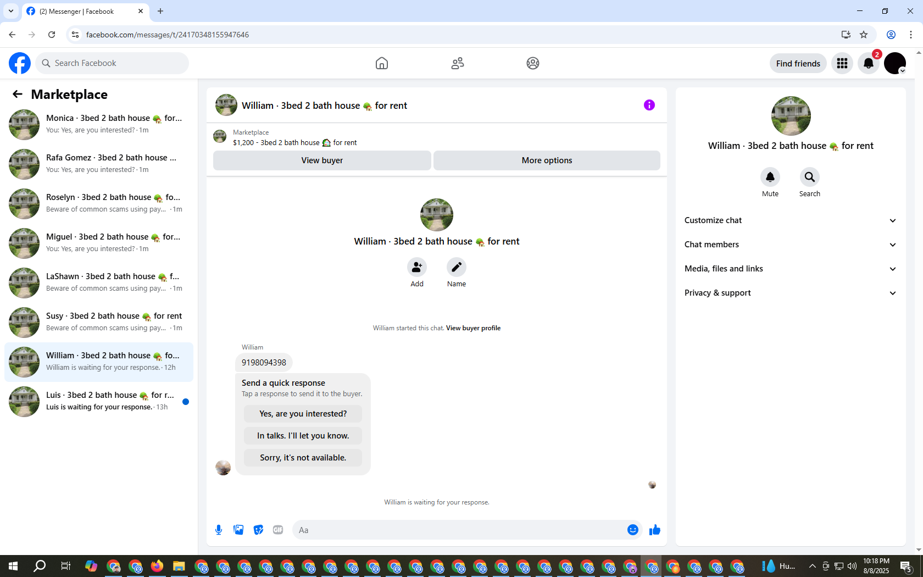Open the browser tab search dropdown
The width and height of the screenshot is (923, 577).
pyautogui.click(x=11, y=11)
